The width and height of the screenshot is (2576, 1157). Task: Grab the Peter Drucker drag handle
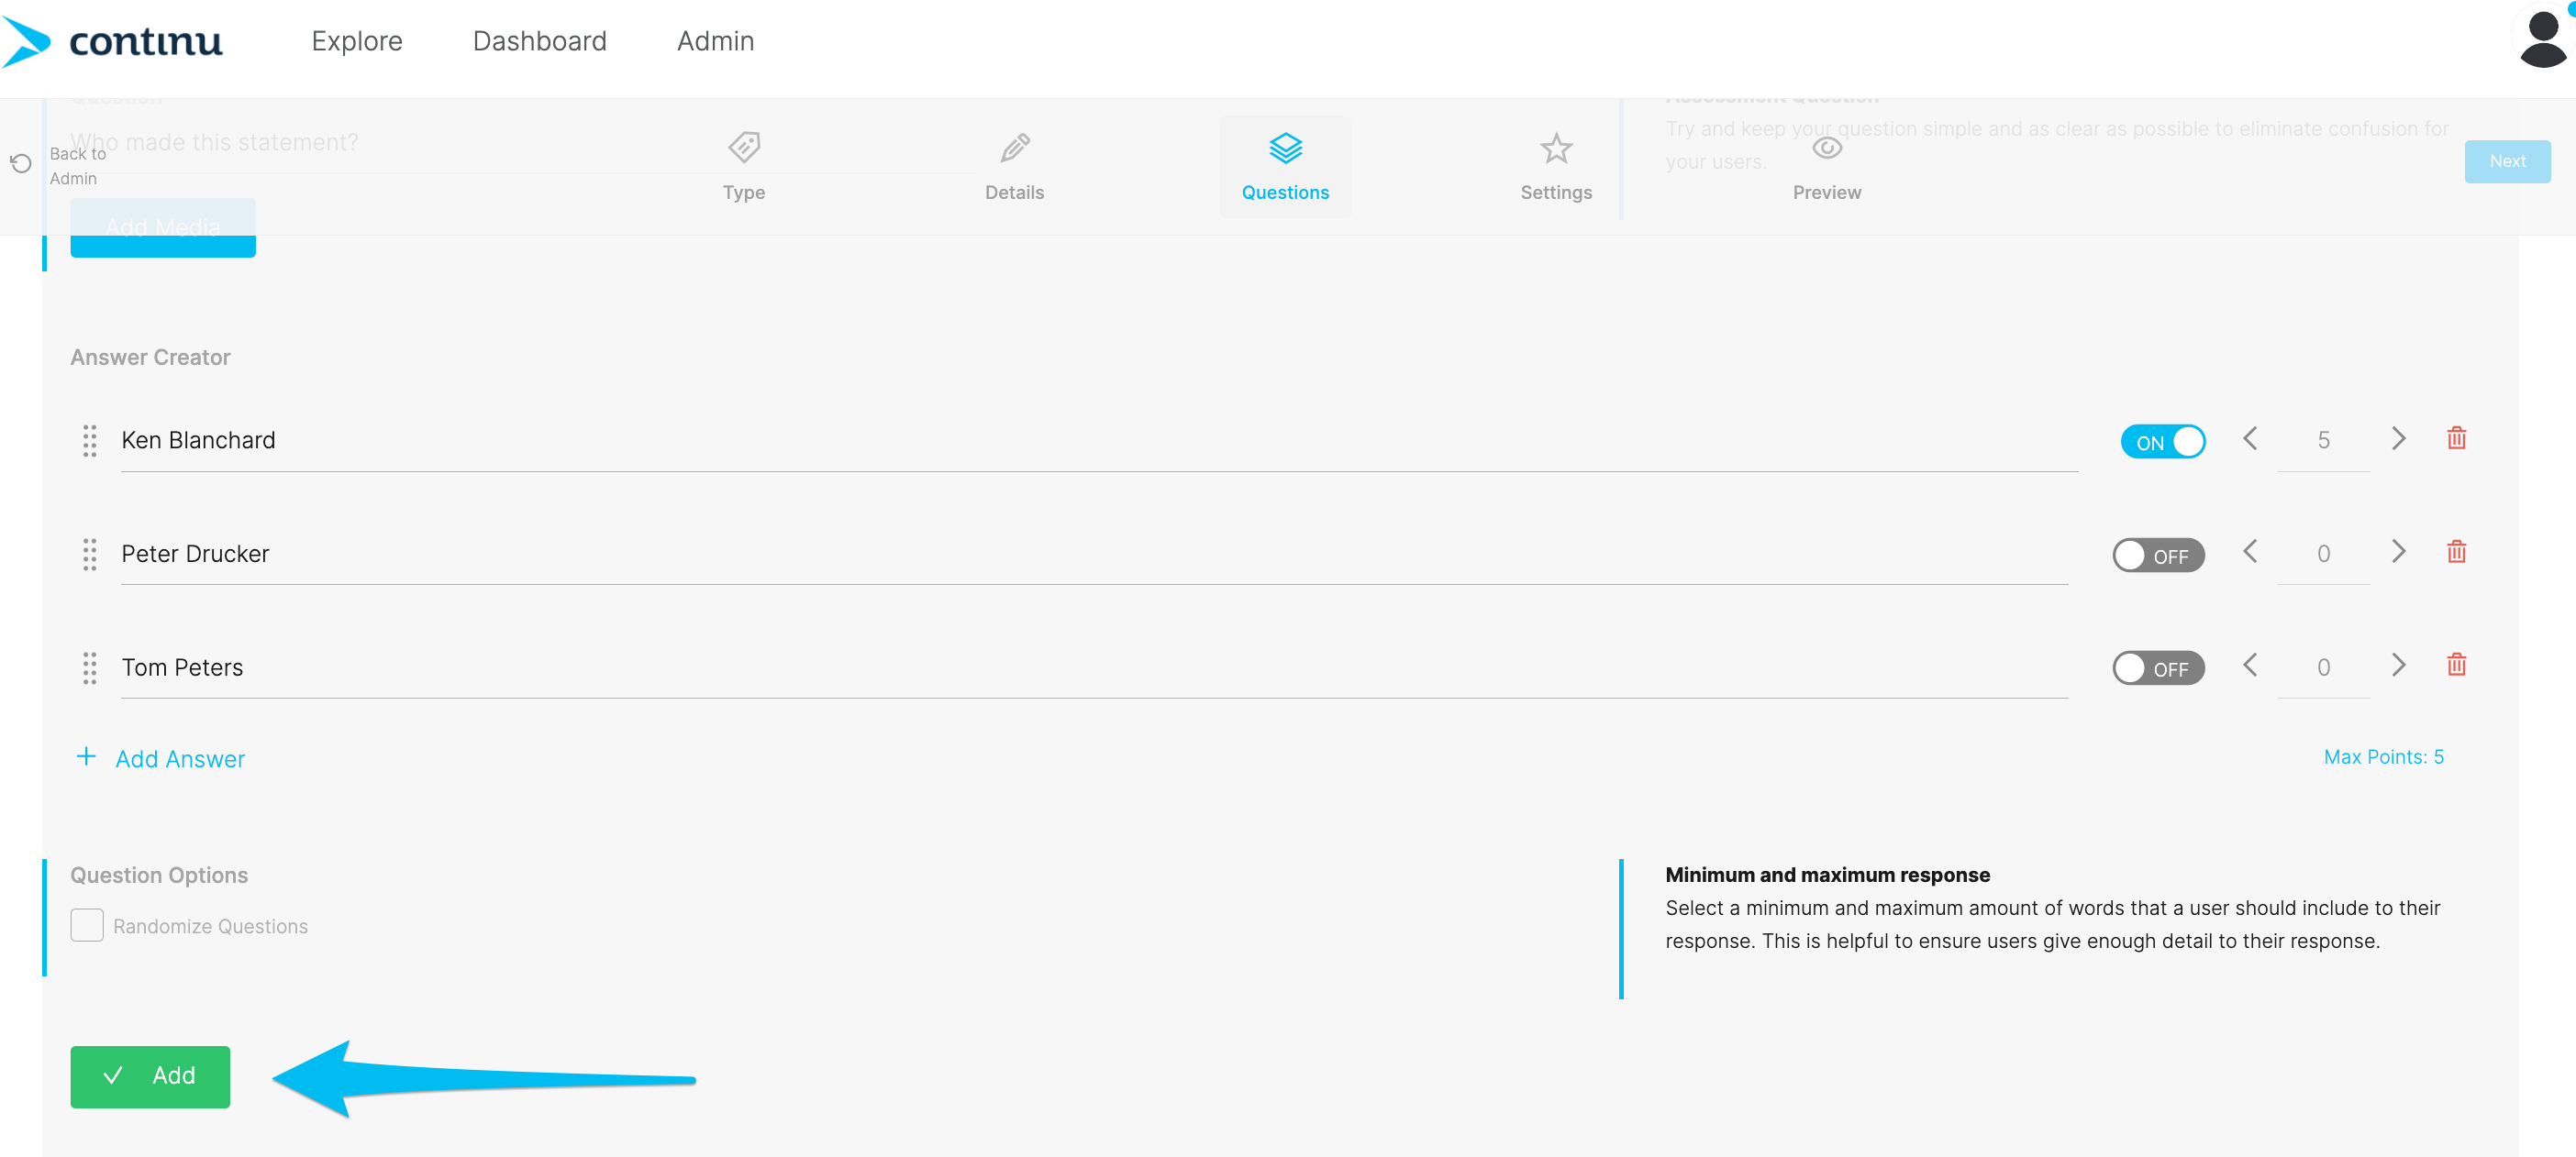[89, 555]
